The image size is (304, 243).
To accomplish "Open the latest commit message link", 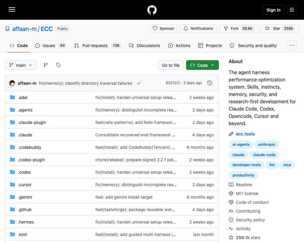I will (x=85, y=83).
